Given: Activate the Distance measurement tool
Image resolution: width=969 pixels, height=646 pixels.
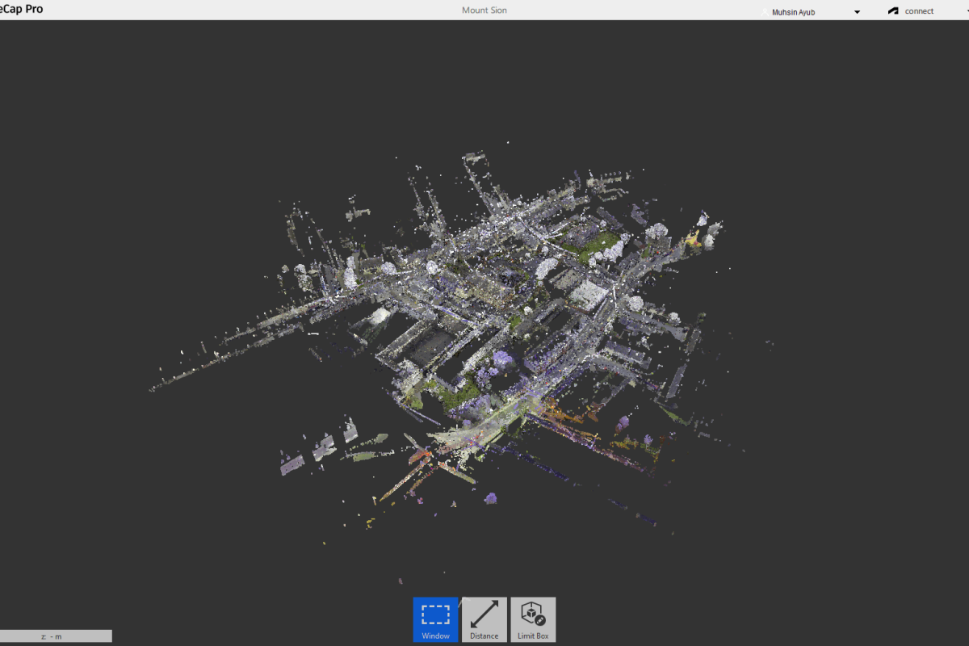Looking at the screenshot, I should coord(484,619).
